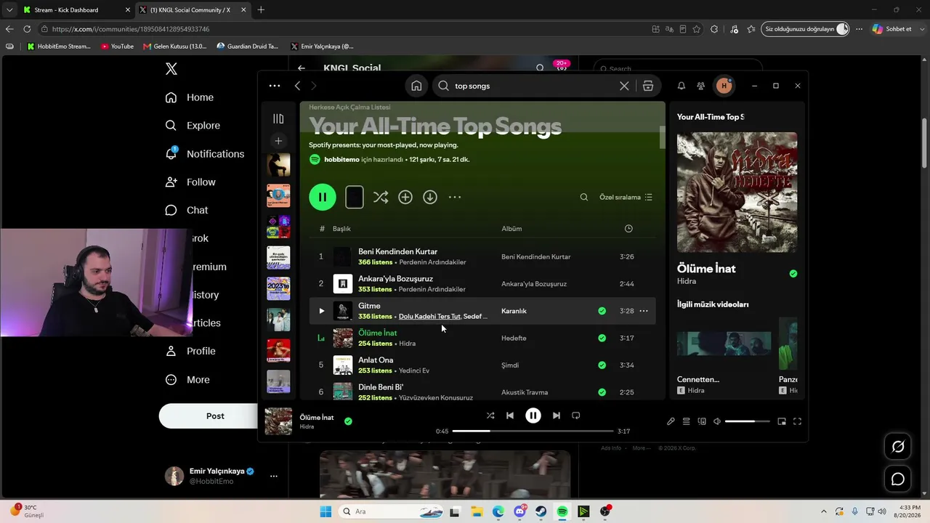This screenshot has height=523, width=930.
Task: Download the playlist for offline listening
Action: click(x=430, y=197)
